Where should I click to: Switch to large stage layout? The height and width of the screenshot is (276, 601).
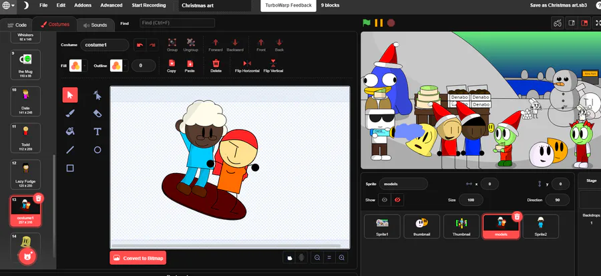tap(584, 23)
